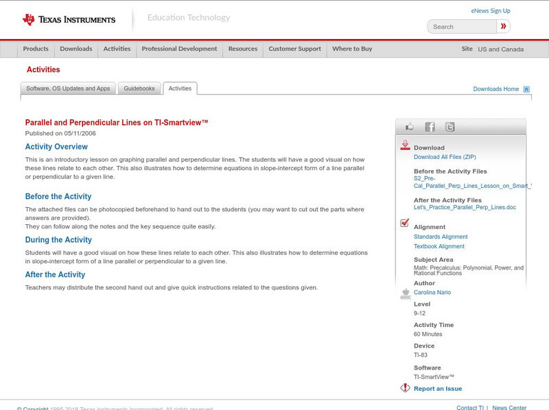Open the Downloads menu
The height and width of the screenshot is (410, 549).
click(x=76, y=49)
